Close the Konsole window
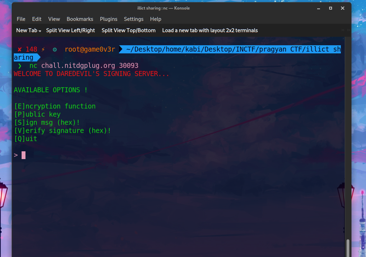366x257 pixels. point(342,8)
